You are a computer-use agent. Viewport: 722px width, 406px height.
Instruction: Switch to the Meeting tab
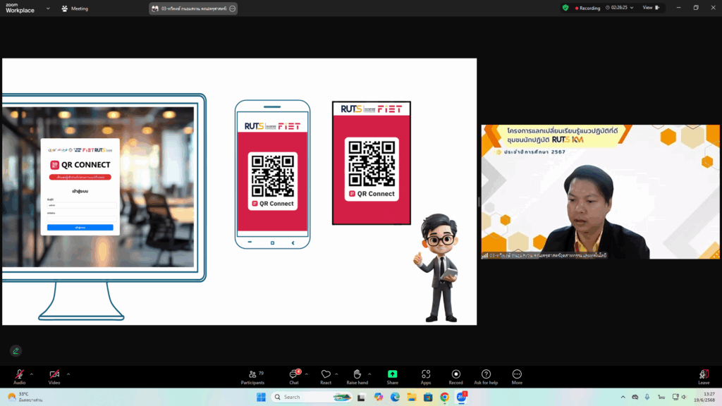click(x=75, y=8)
